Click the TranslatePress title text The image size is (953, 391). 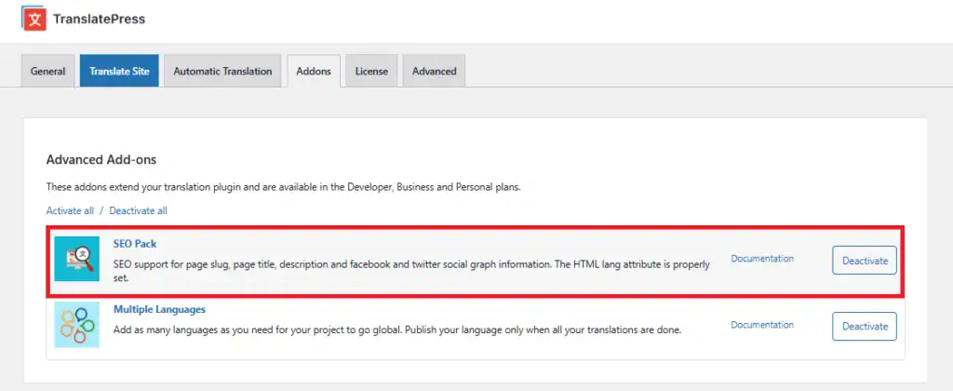pos(99,19)
